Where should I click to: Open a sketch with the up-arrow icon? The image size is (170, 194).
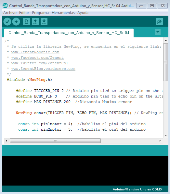(x=35, y=22)
